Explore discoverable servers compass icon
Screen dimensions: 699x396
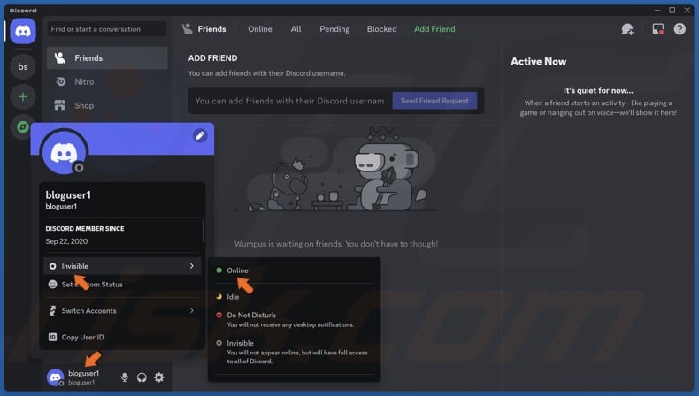[x=23, y=127]
